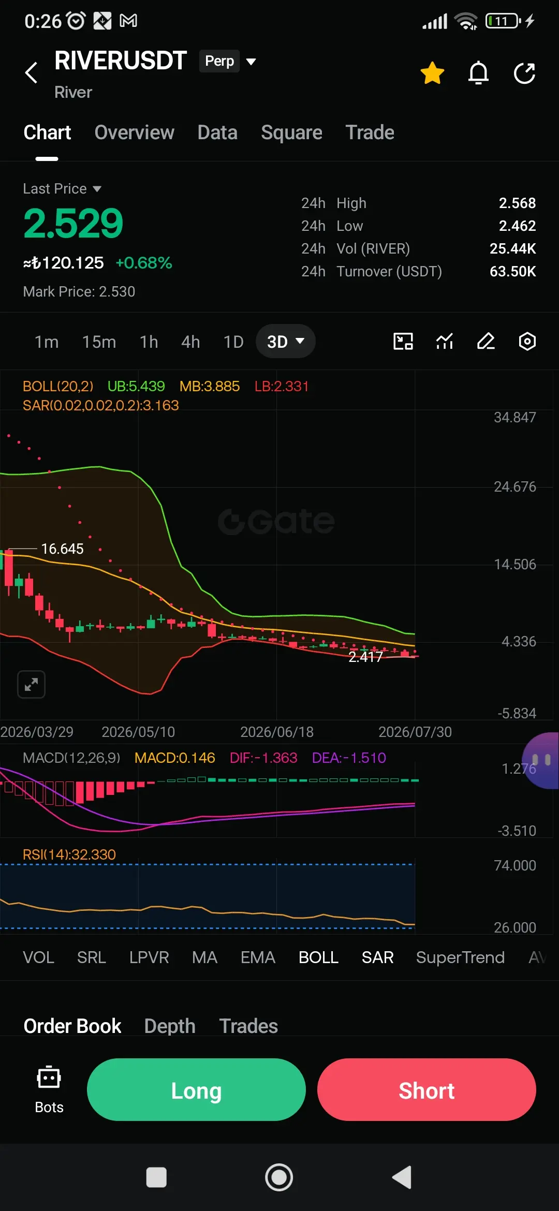Tap the Android square recents button
Viewport: 559px width, 1211px height.
pos(156,1177)
